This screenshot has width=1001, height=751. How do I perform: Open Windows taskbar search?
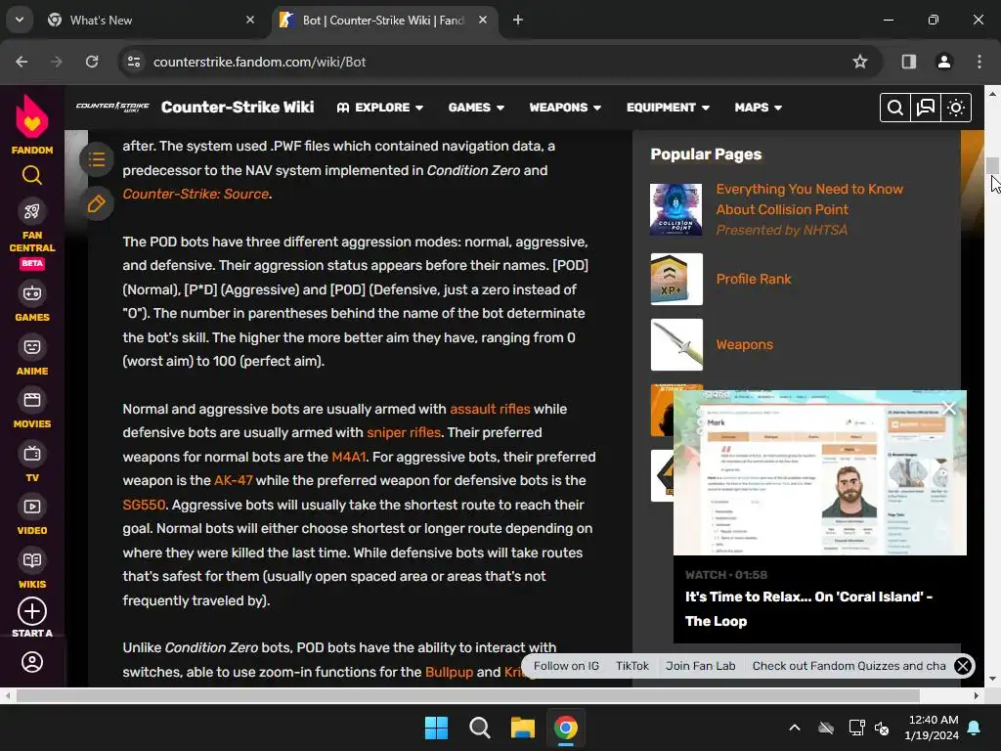479,728
